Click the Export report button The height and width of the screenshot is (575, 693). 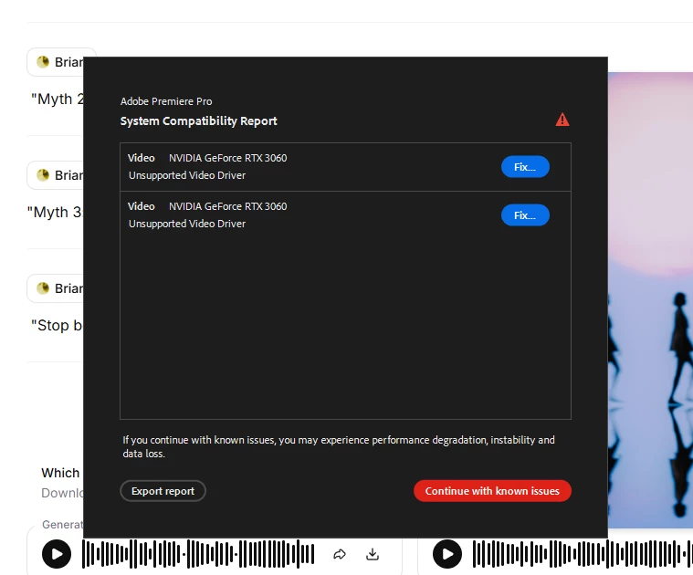coord(163,491)
